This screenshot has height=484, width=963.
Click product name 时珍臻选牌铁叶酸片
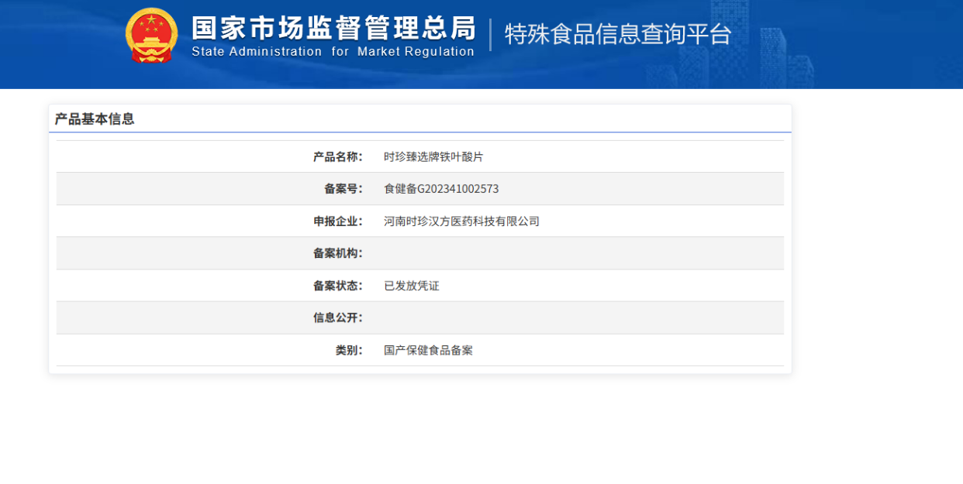click(x=433, y=156)
